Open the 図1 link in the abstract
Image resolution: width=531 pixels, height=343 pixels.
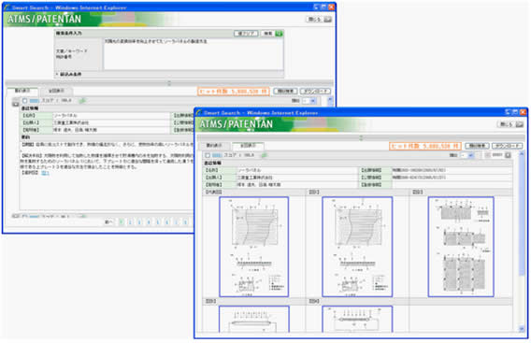pos(45,173)
